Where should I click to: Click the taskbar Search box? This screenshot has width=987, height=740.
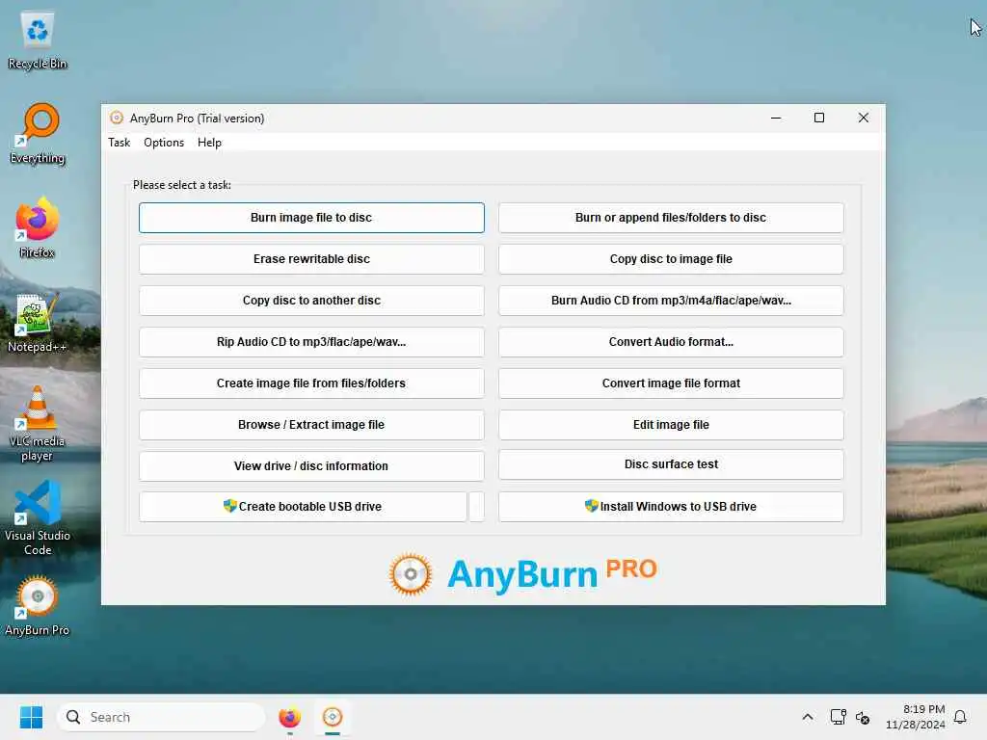(161, 717)
